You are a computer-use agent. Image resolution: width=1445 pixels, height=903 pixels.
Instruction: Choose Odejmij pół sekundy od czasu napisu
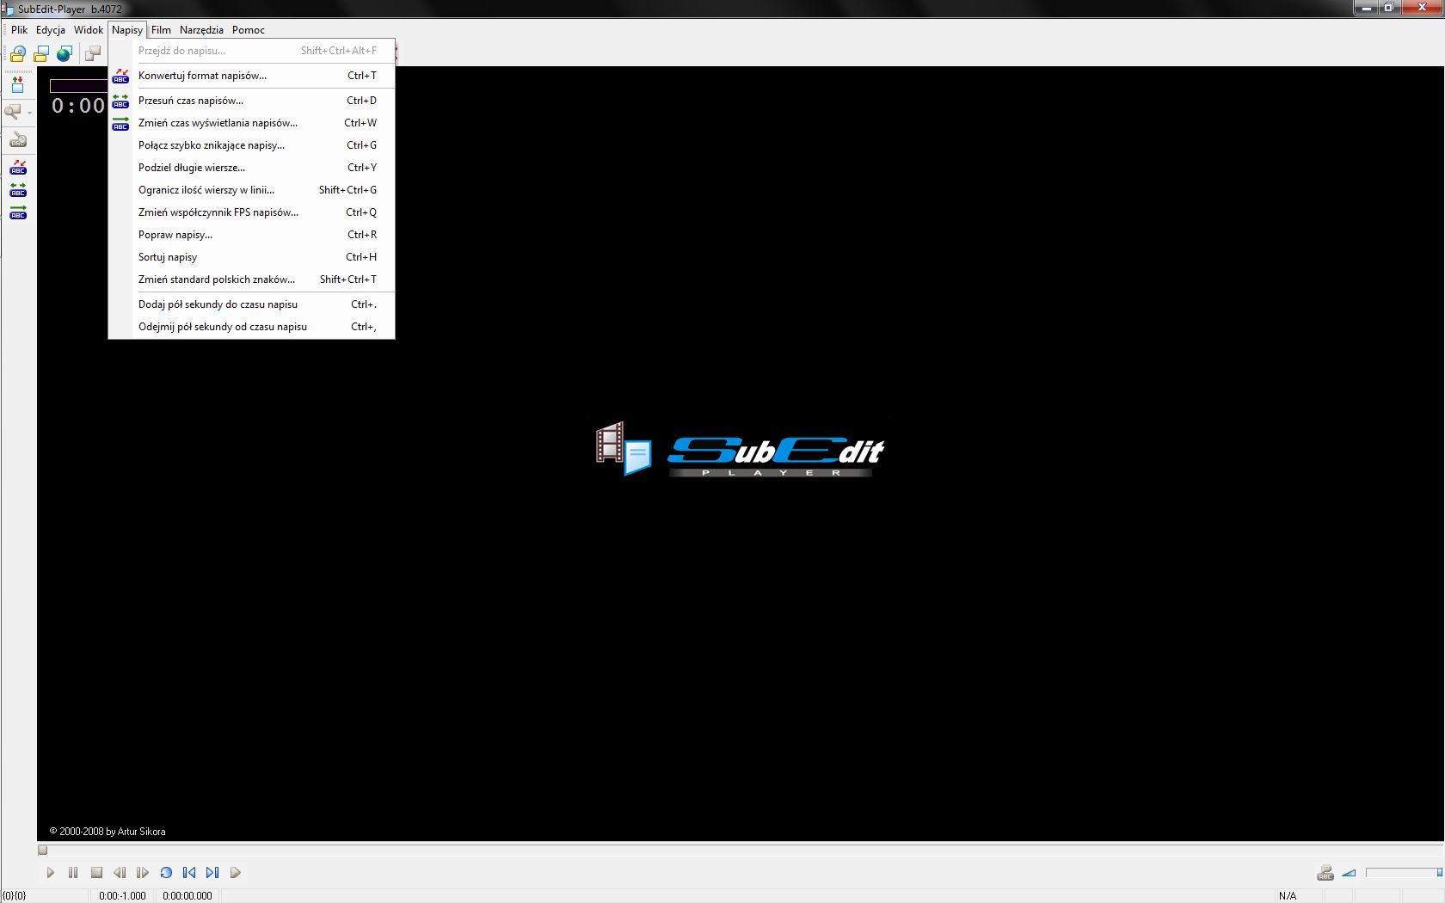tap(251, 327)
